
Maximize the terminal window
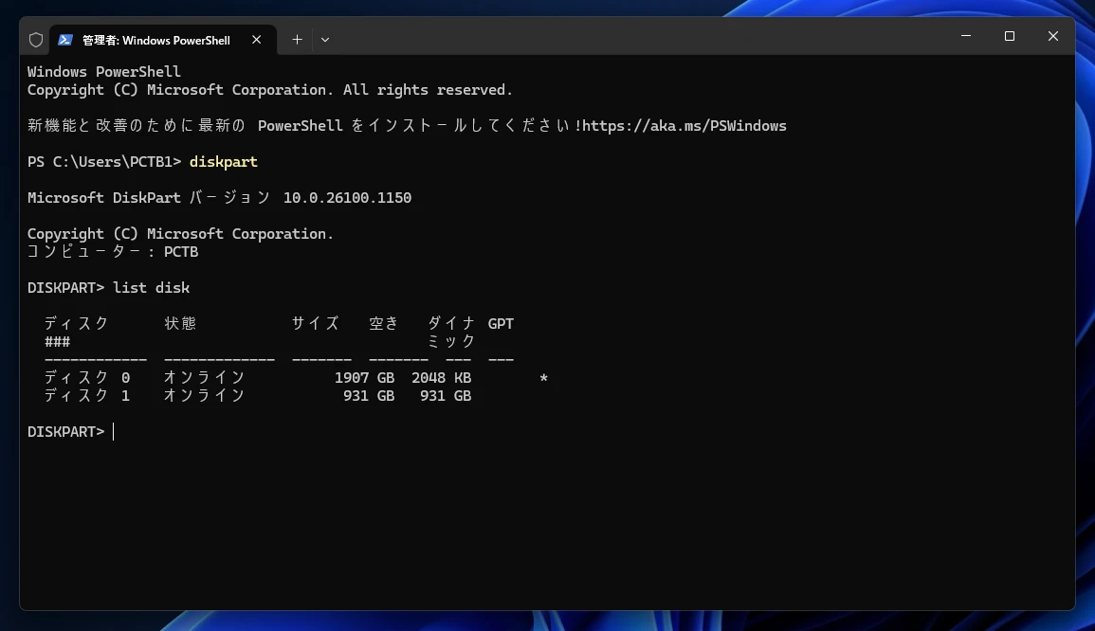click(1010, 36)
